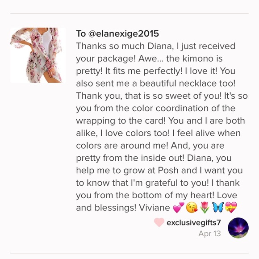Click the two pink hearts emoji

(178, 207)
